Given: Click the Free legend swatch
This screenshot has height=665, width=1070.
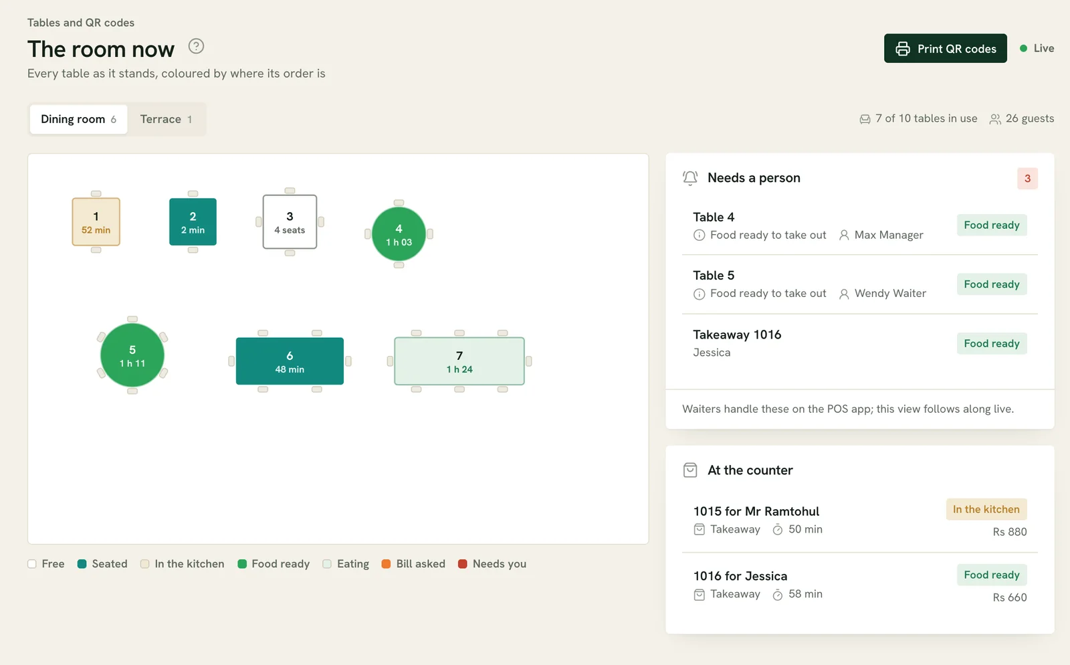Looking at the screenshot, I should (x=32, y=564).
